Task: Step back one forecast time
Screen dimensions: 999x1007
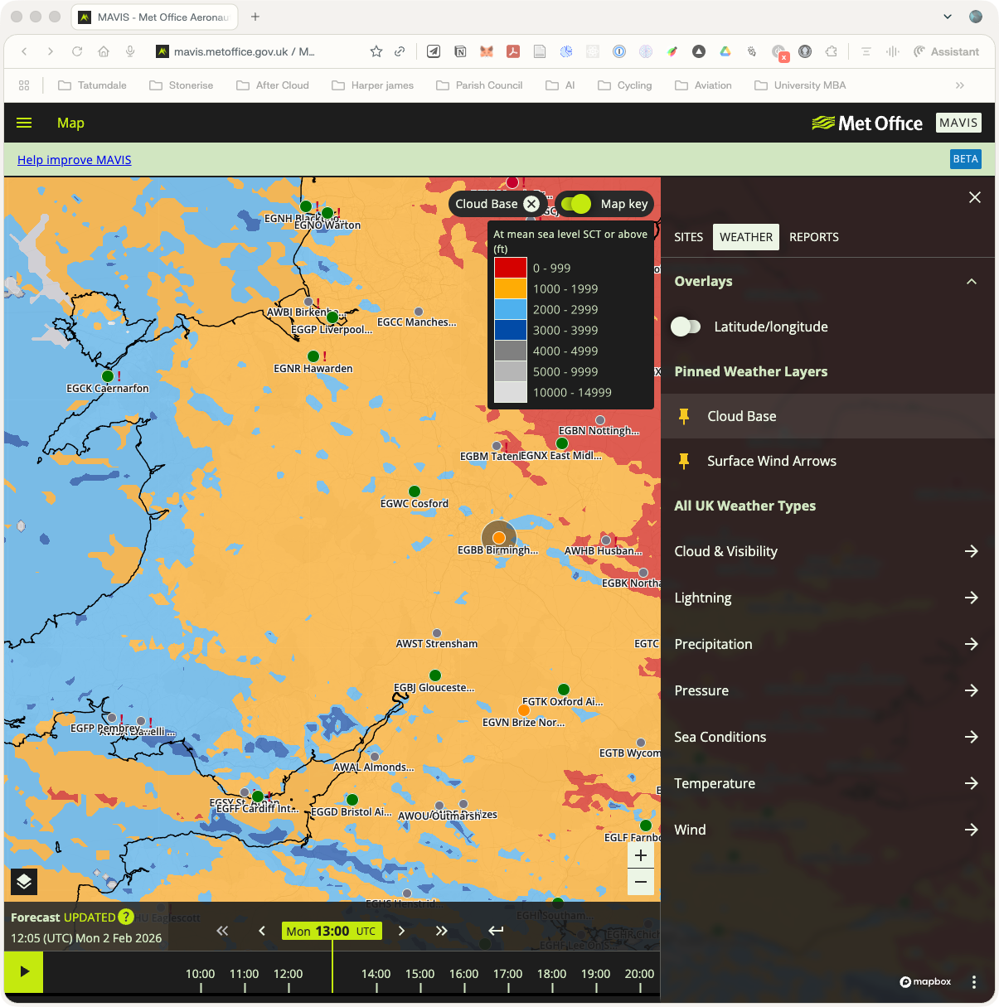Action: (x=262, y=931)
